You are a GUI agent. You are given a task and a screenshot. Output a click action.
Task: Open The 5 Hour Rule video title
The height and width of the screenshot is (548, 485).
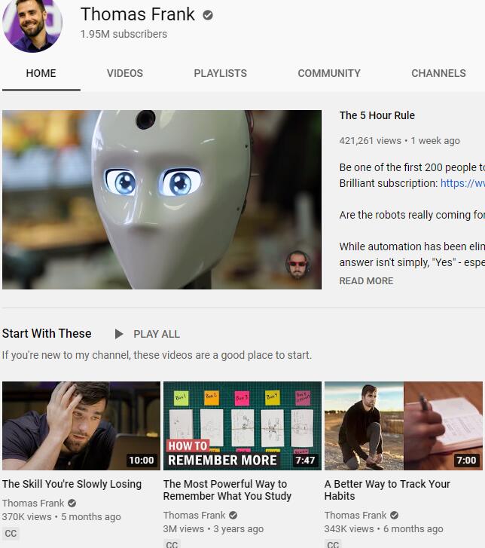[377, 115]
